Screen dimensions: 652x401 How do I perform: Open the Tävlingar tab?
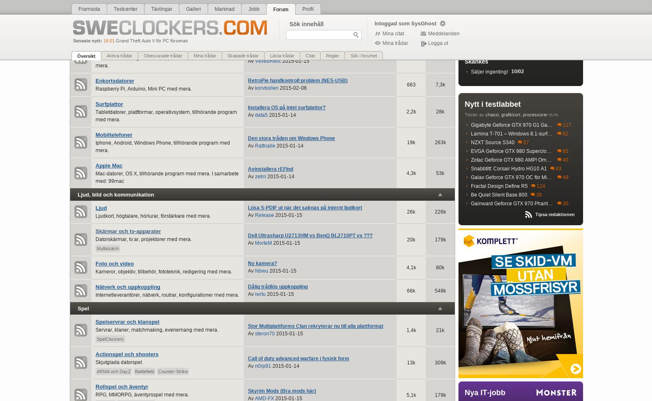162,9
